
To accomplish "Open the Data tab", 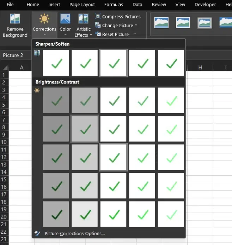I will click(137, 5).
